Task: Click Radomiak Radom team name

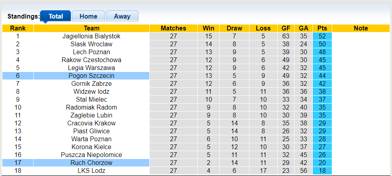Action: [91, 107]
